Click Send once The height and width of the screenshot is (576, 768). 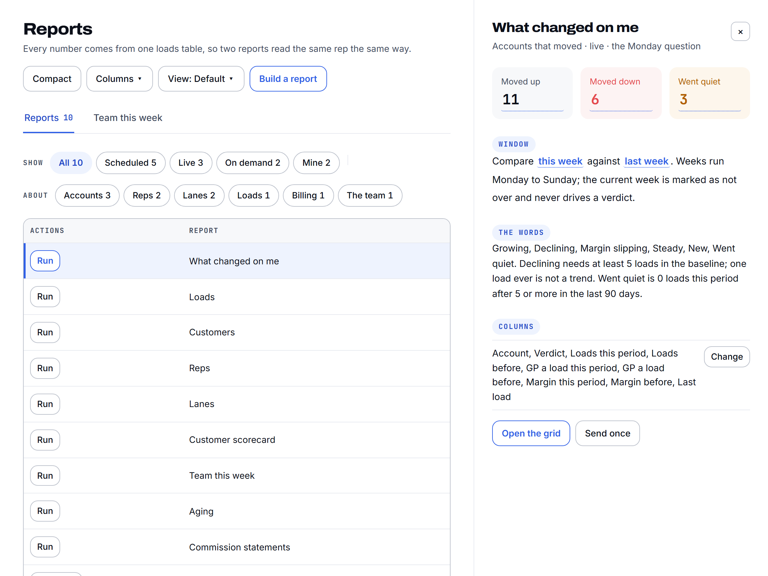coord(607,433)
